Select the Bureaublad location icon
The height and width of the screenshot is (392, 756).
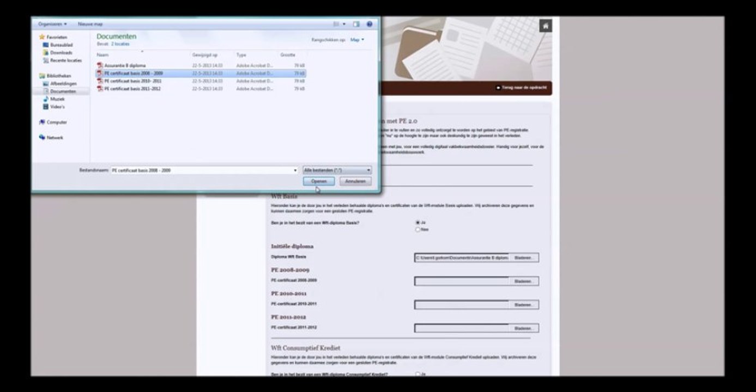46,45
